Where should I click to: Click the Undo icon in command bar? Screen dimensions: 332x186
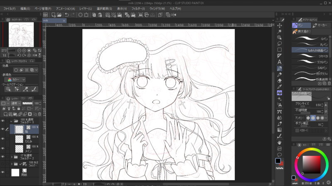tap(67, 15)
